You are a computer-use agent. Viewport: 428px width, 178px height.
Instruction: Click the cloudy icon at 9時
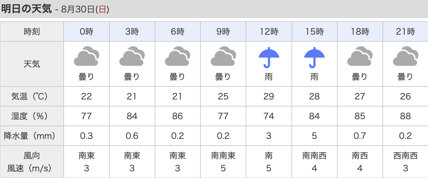pos(223,56)
